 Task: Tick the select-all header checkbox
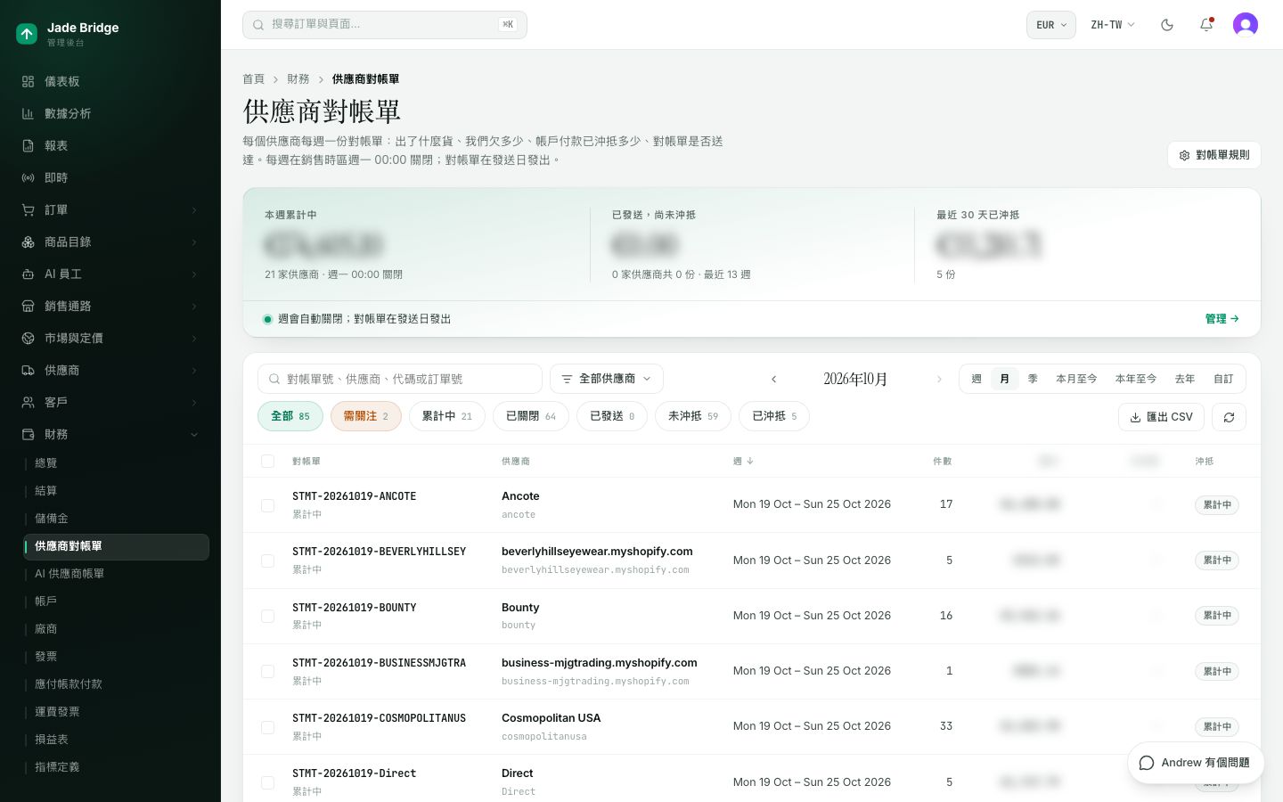267,461
